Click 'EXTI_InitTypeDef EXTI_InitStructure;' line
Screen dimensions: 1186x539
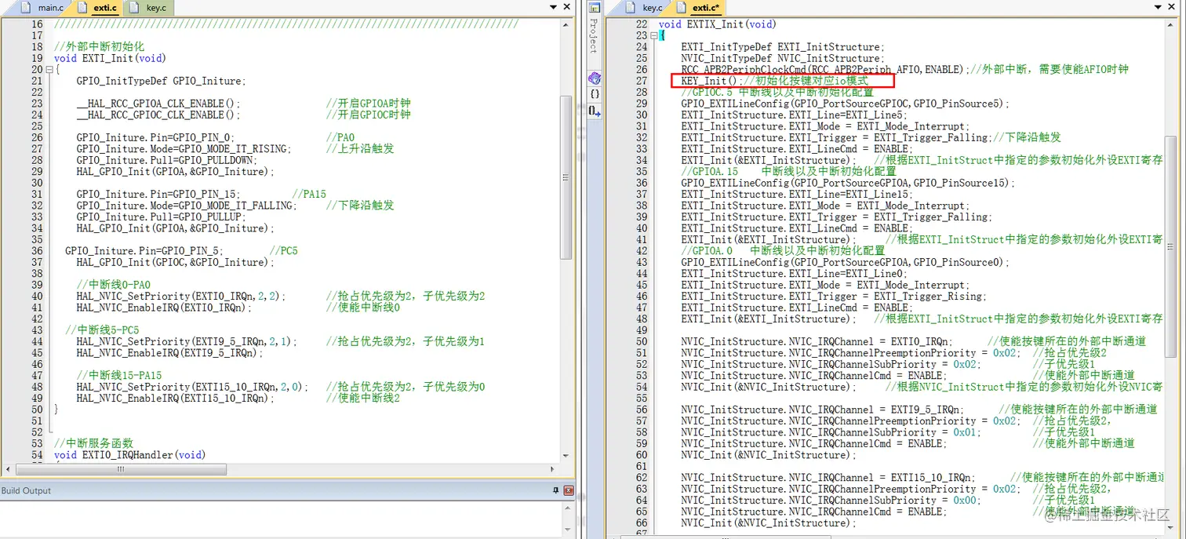(x=782, y=47)
